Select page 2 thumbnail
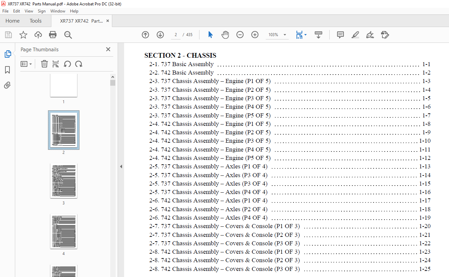 64,130
